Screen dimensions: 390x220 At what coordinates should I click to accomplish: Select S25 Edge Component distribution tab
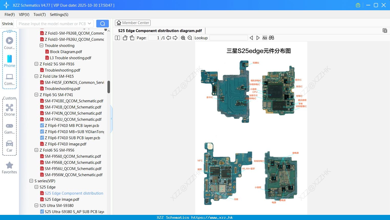tap(160, 31)
